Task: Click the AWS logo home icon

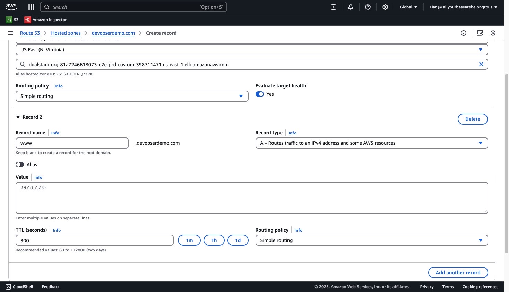Action: (11, 7)
